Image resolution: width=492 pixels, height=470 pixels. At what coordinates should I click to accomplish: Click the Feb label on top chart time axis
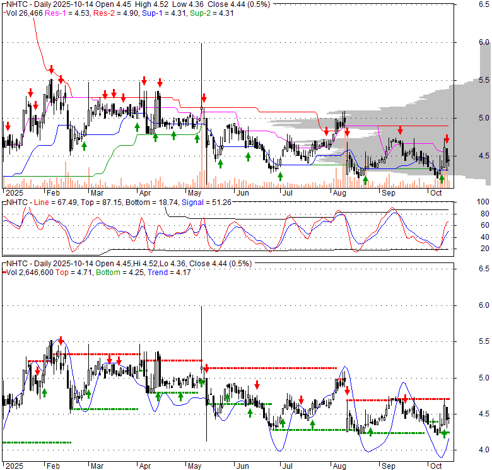click(53, 193)
